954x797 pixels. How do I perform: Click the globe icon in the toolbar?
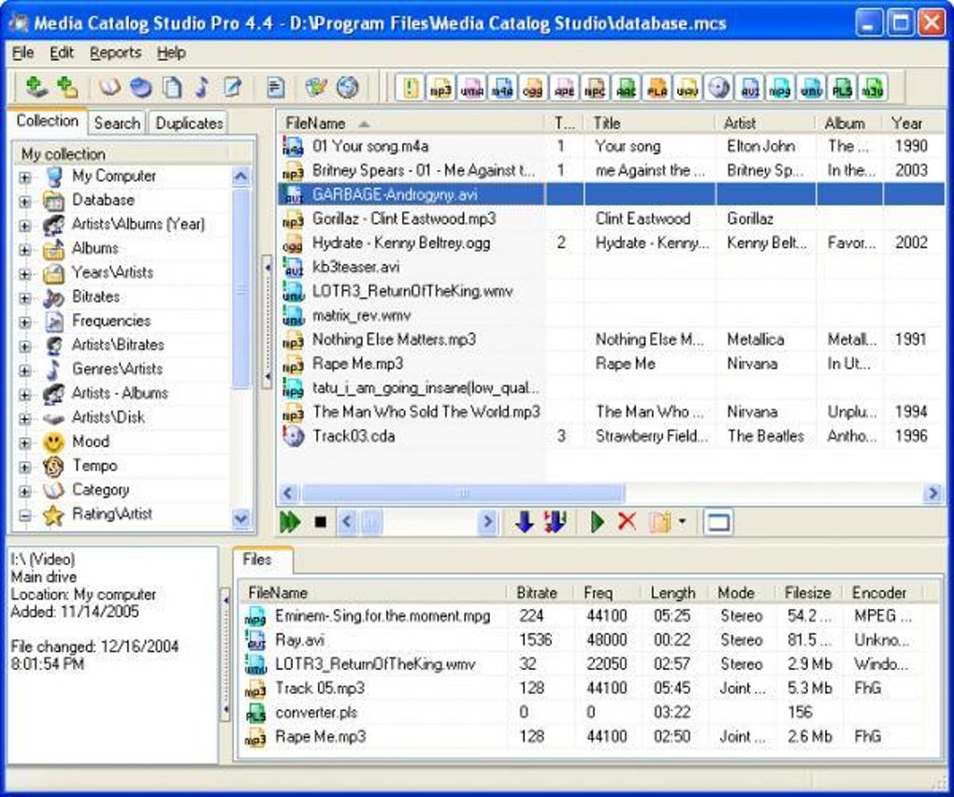point(348,87)
